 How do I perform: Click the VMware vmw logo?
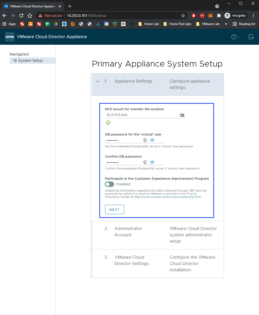tap(10, 37)
